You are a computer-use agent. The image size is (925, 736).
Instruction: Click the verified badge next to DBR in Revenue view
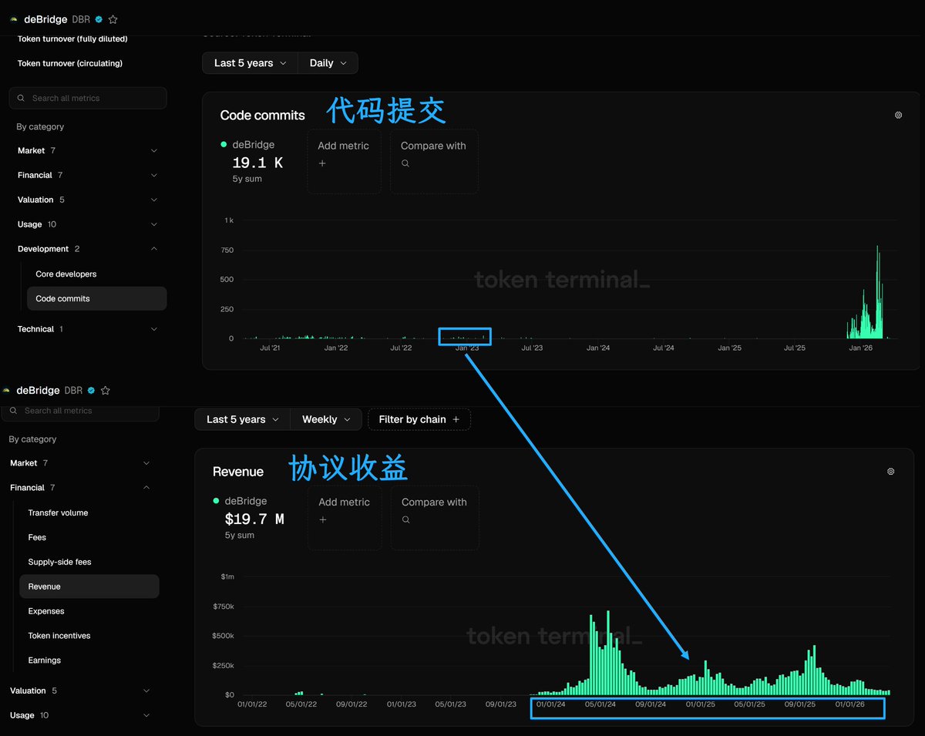click(x=91, y=391)
